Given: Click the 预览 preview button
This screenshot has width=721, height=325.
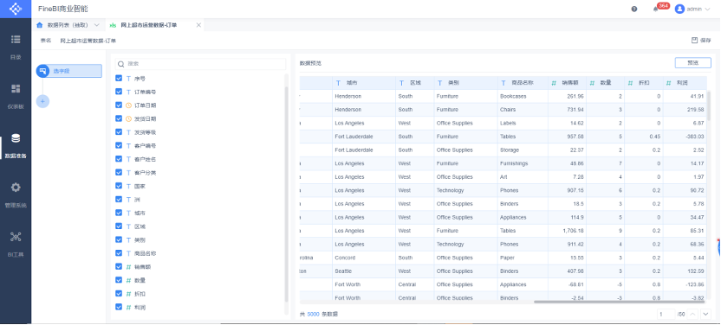Looking at the screenshot, I should (693, 63).
